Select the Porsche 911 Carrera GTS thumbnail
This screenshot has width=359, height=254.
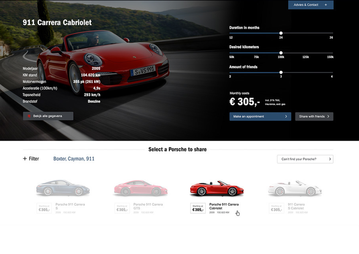coord(141,188)
